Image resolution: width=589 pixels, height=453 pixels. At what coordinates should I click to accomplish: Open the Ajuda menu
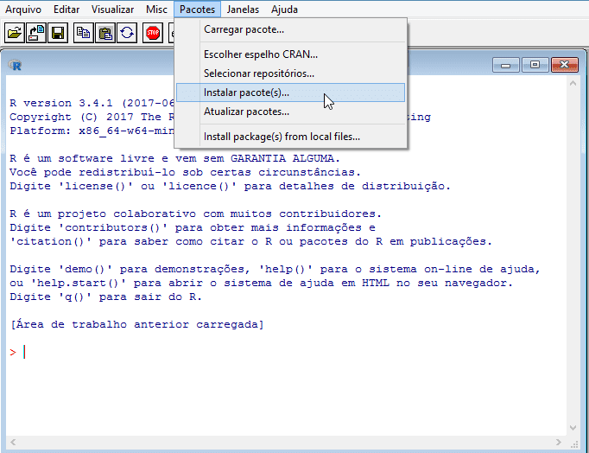285,10
